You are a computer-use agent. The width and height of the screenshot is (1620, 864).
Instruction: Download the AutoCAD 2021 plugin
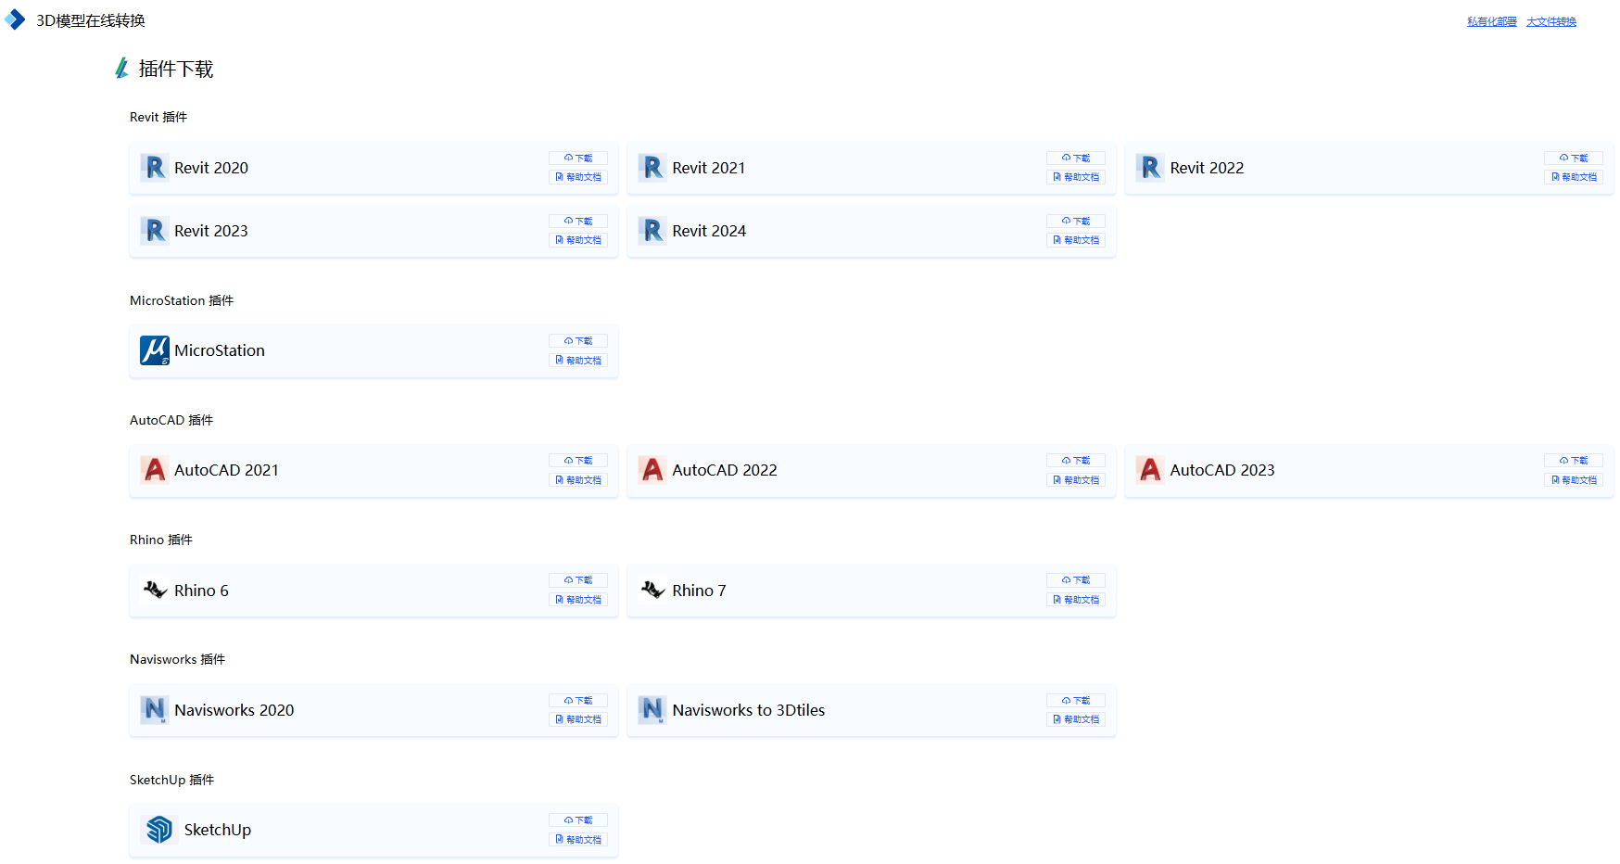(x=578, y=460)
